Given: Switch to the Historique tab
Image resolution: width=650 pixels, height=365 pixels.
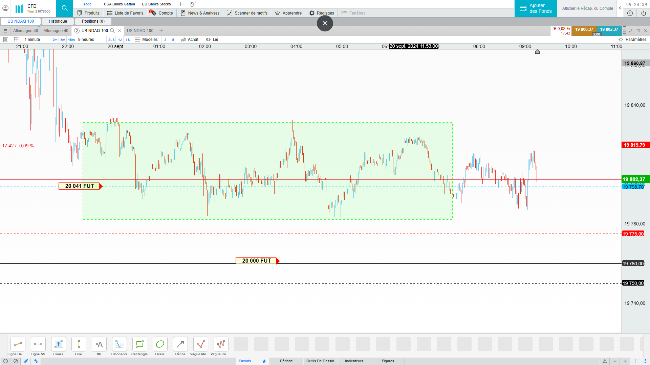Looking at the screenshot, I should pyautogui.click(x=58, y=21).
